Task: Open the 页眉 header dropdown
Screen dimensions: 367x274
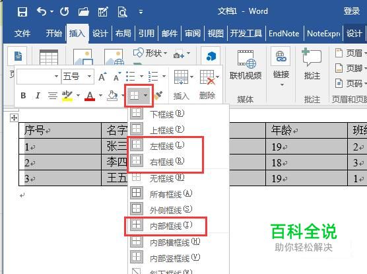Action: (x=350, y=53)
